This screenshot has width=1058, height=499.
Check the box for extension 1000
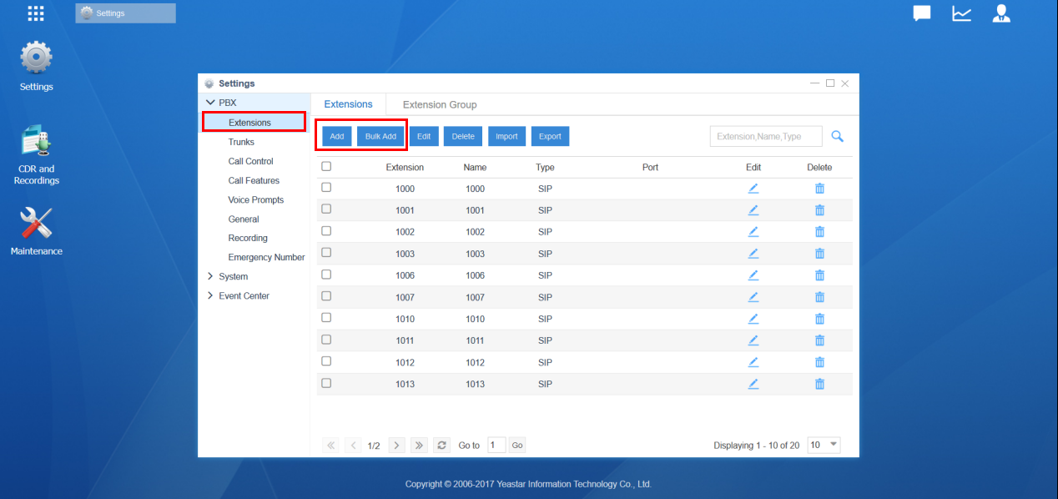tap(326, 188)
